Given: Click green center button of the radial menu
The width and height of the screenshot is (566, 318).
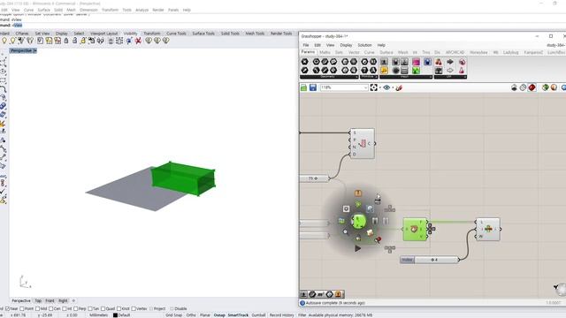Looking at the screenshot, I should pos(358,221).
